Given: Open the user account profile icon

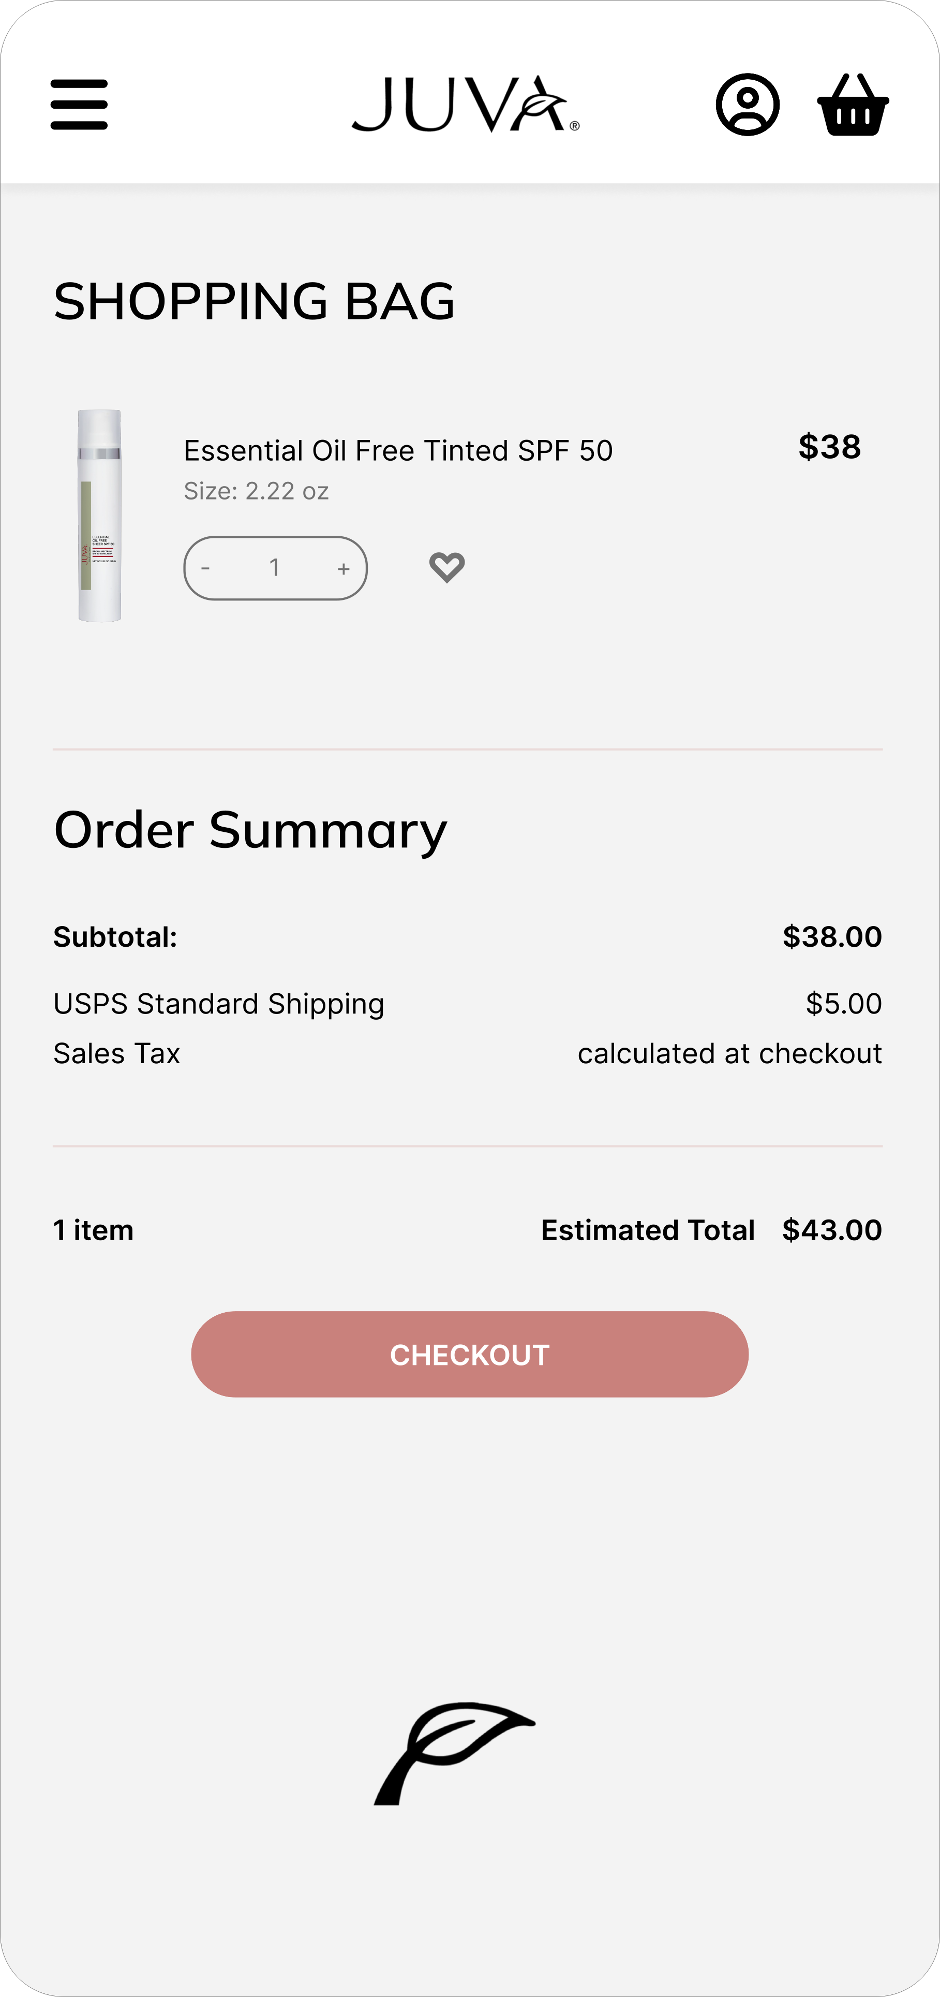Looking at the screenshot, I should 747,105.
